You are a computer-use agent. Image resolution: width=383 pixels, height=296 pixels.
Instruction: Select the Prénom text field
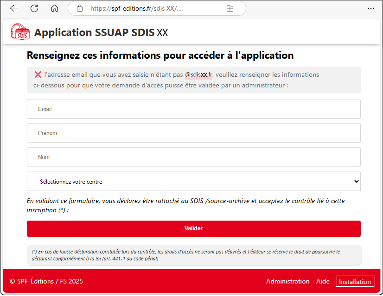[x=193, y=133]
